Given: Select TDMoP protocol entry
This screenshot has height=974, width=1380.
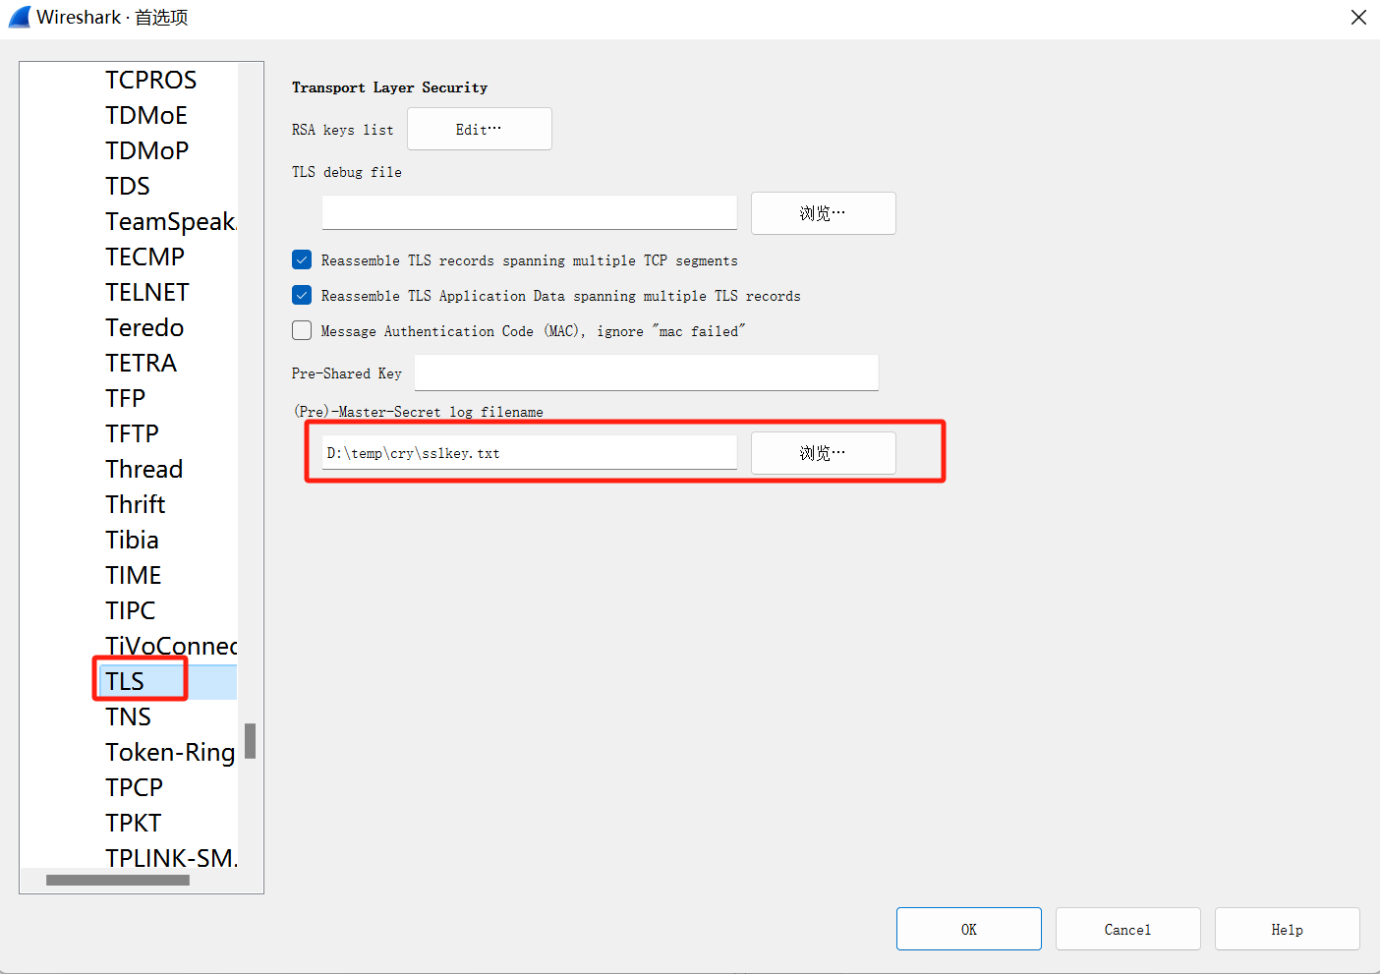Looking at the screenshot, I should [147, 150].
